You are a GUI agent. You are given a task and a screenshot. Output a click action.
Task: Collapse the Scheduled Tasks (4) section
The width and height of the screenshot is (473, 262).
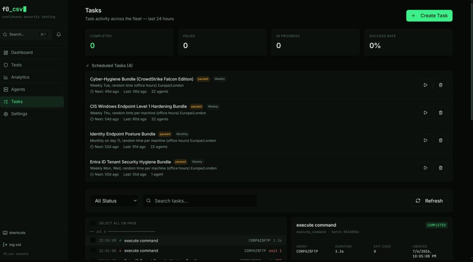tap(109, 65)
